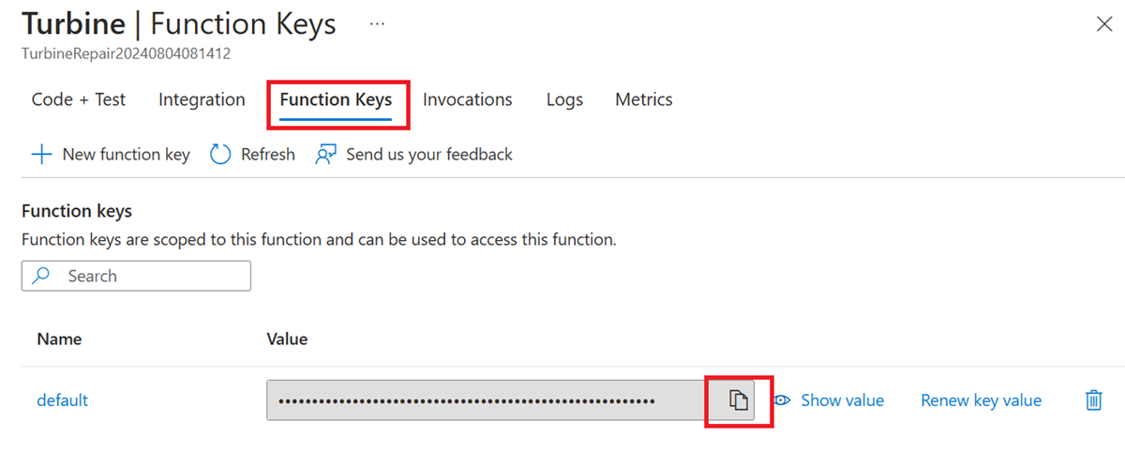View the Logs tab
1125x452 pixels.
click(x=564, y=99)
